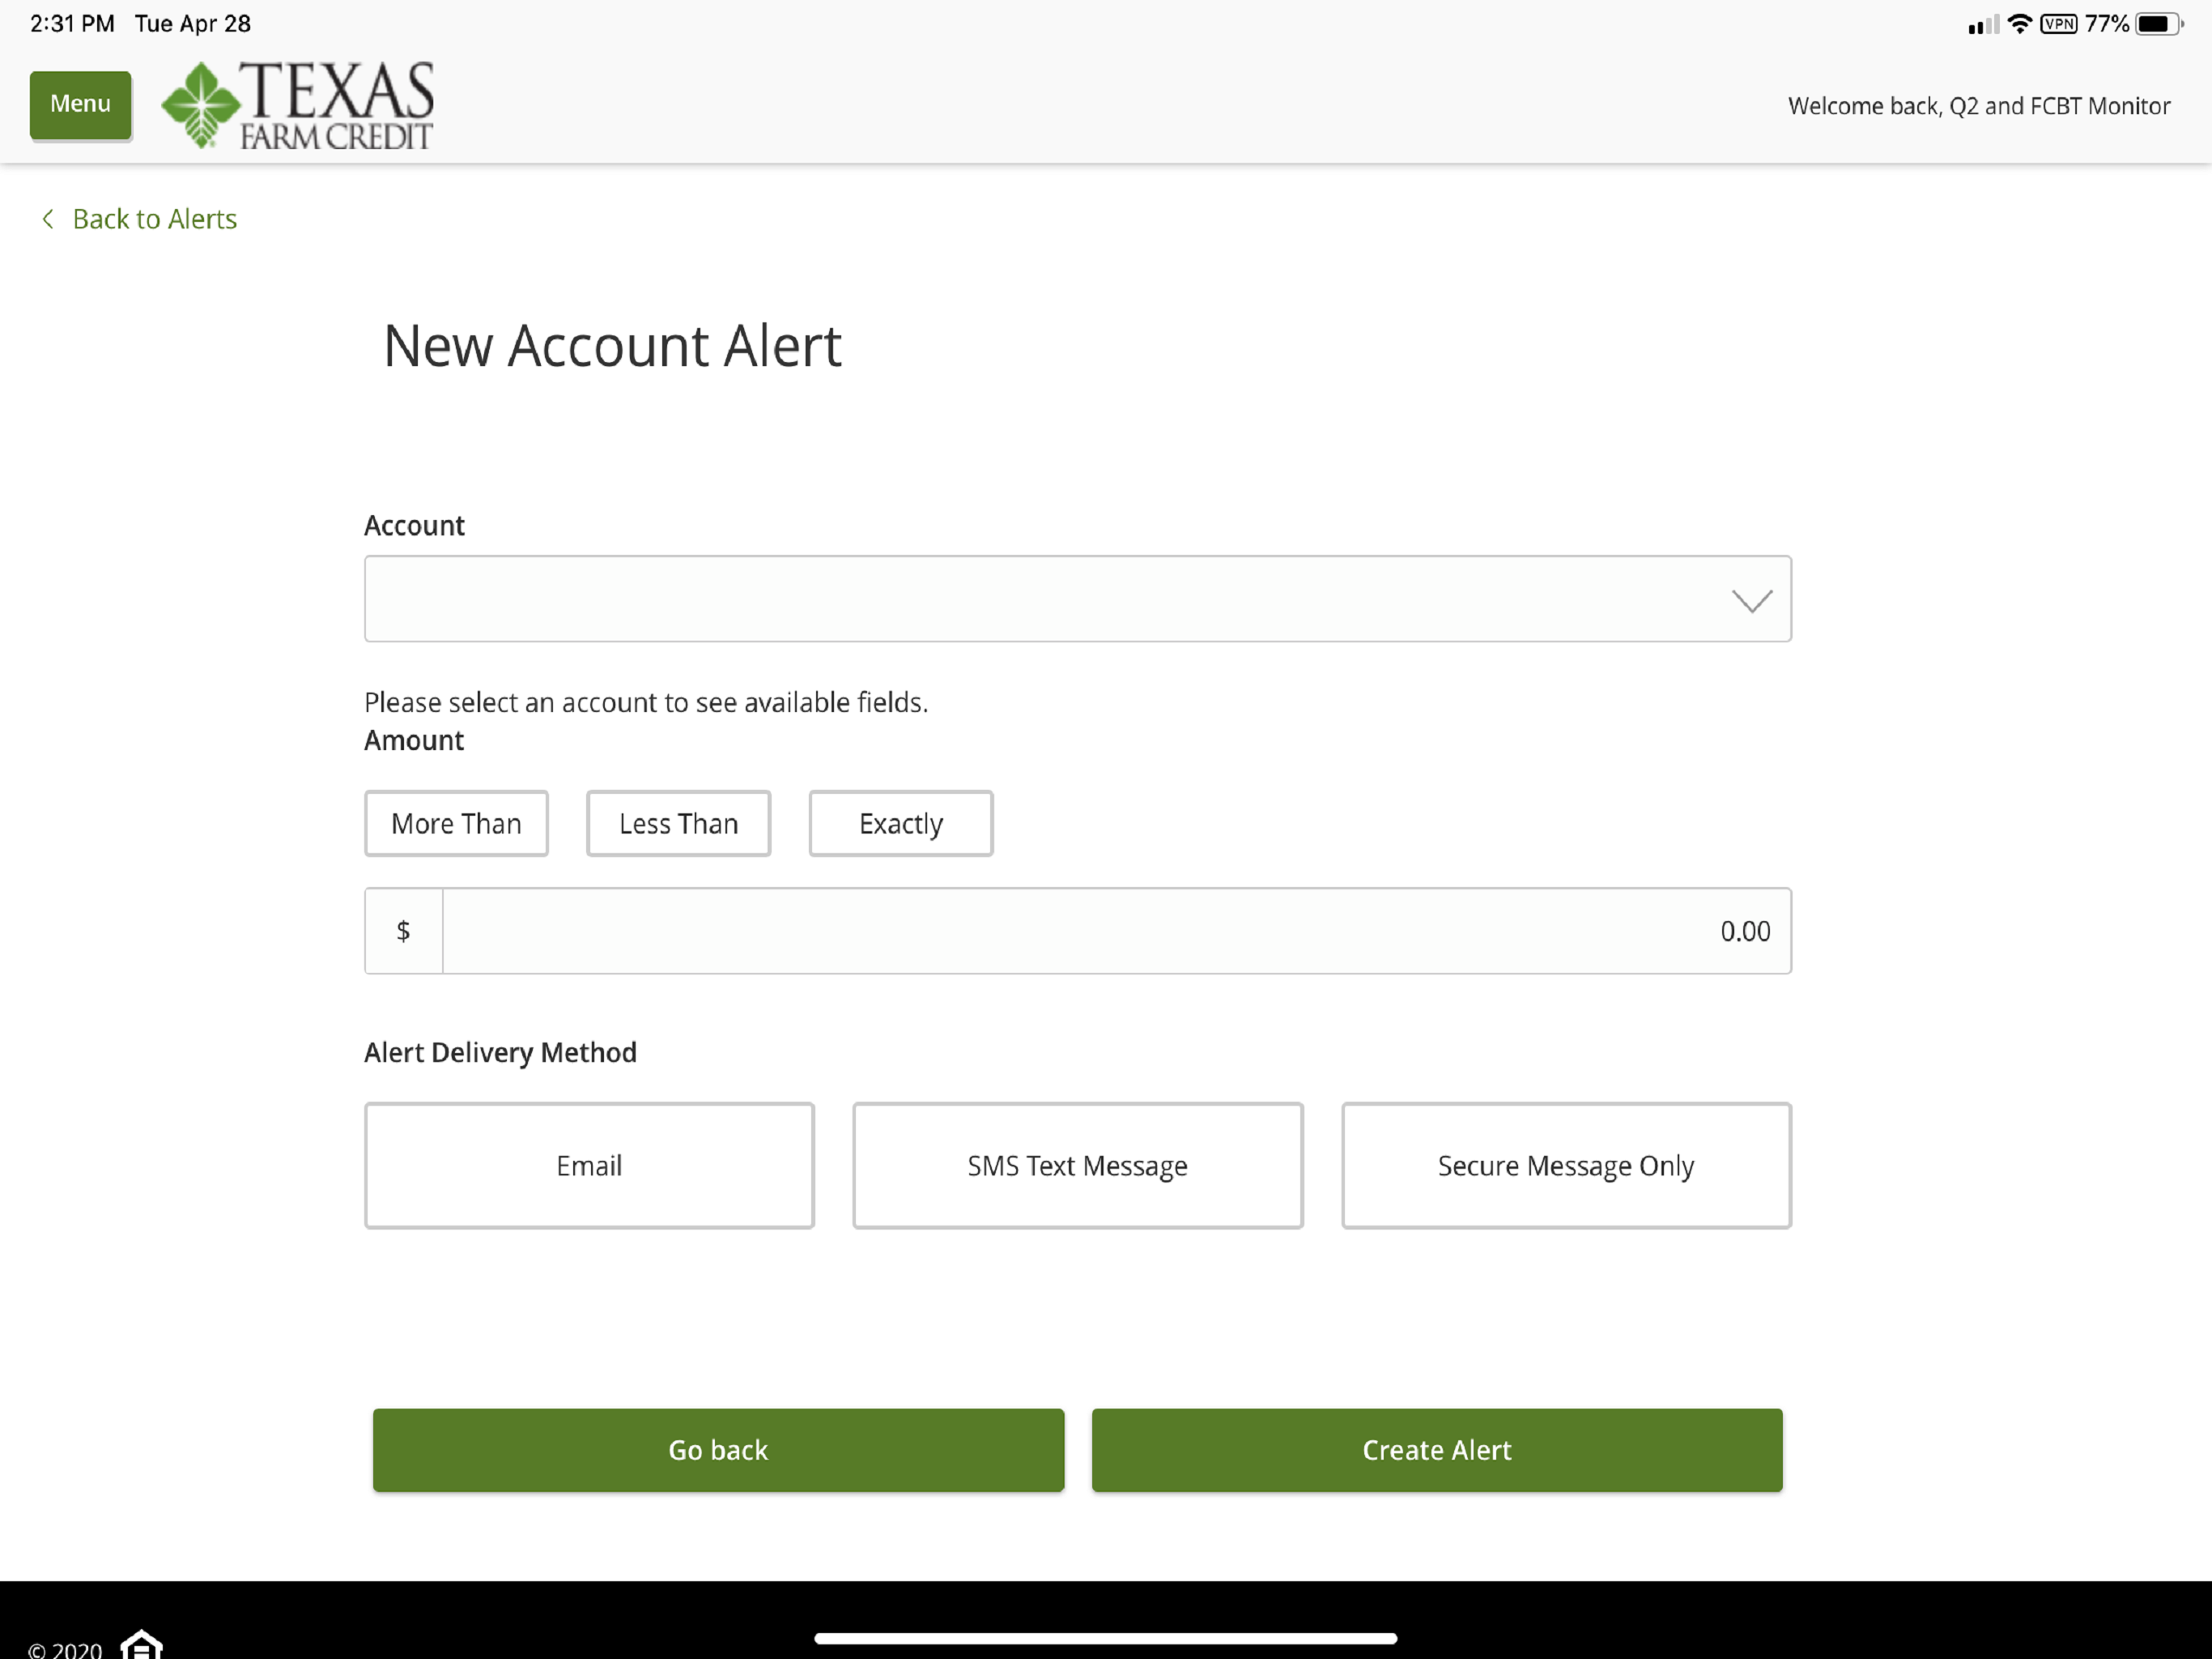
Task: Click the New Account Alert heading
Action: click(x=612, y=346)
